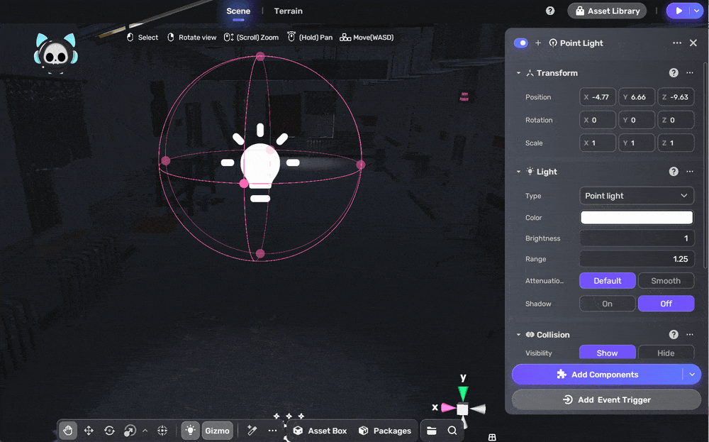709x442 pixels.
Task: Click the lightbulb lighting icon in toolbar
Action: [x=190, y=430]
